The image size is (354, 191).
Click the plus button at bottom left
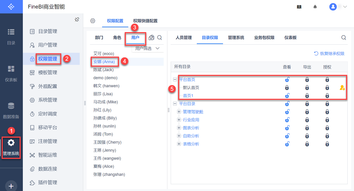[x=11, y=186]
